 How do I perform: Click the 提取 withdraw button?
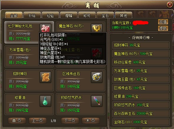click(x=163, y=28)
